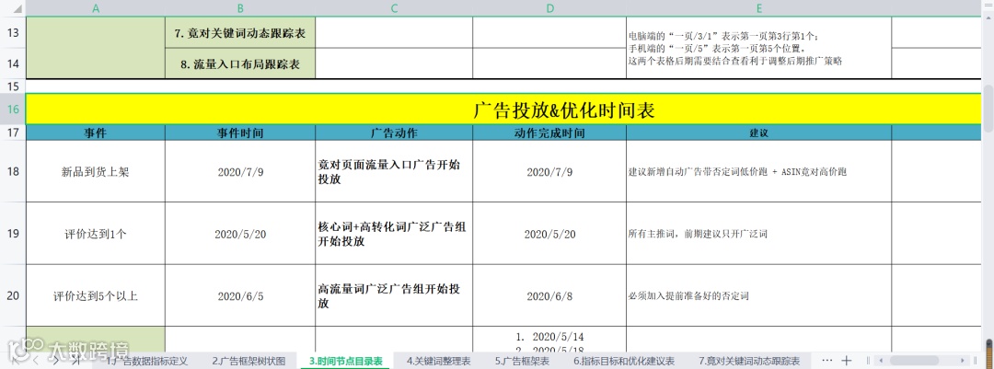Go to the 7.竟对关键词动态跟踪表 sheet tab
Image resolution: width=994 pixels, height=369 pixels.
coord(748,362)
